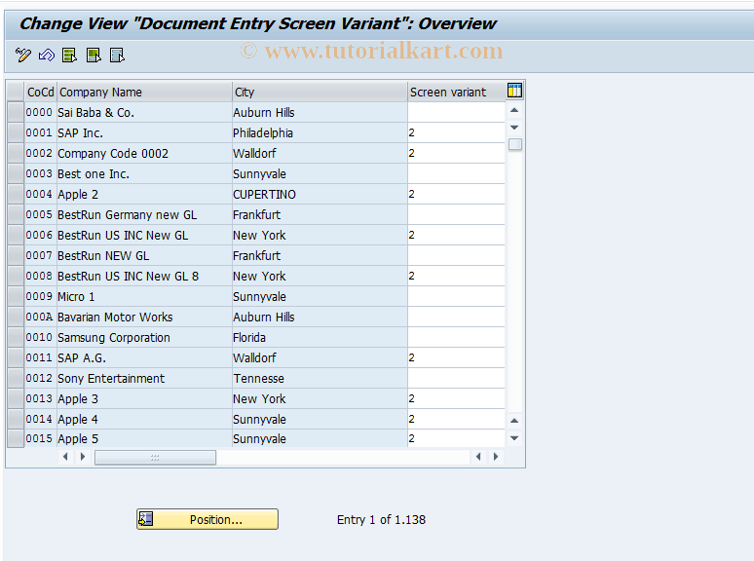Click the scroll up arrow at top of table

pos(514,111)
